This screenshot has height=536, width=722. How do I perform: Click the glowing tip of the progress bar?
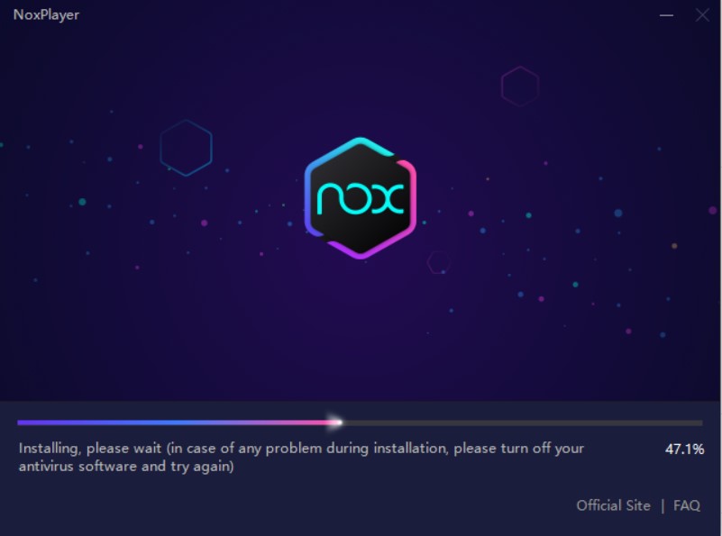click(334, 422)
